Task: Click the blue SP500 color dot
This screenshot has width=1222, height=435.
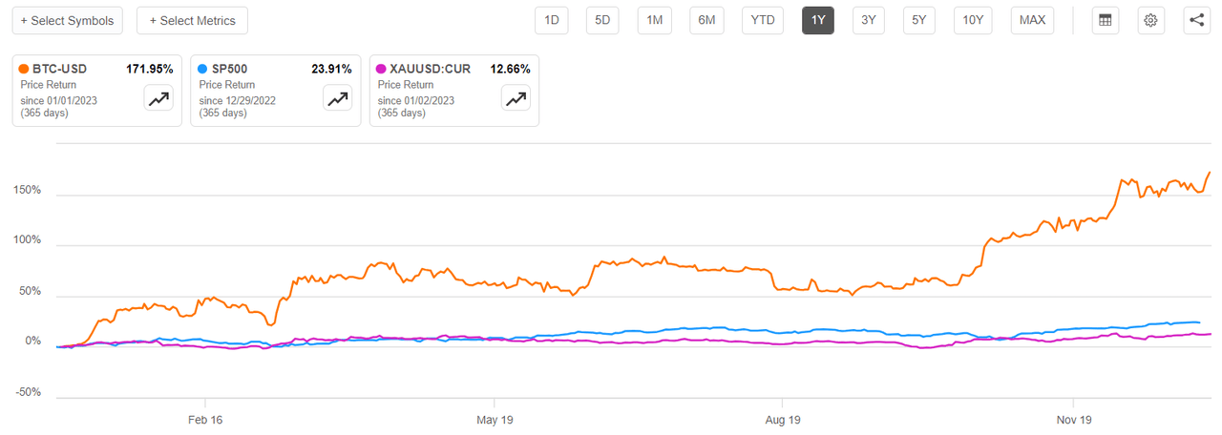Action: click(x=204, y=70)
